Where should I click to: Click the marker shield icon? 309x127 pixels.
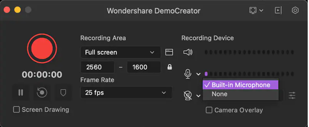click(x=63, y=92)
